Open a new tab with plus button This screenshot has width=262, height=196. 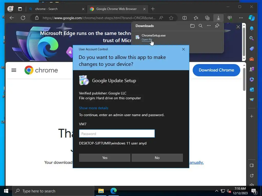click(x=153, y=9)
